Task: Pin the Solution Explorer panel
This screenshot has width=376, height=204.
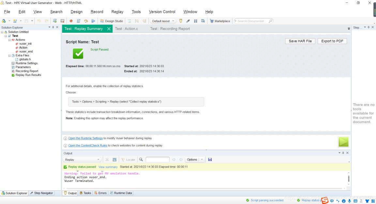Action: coord(53,27)
